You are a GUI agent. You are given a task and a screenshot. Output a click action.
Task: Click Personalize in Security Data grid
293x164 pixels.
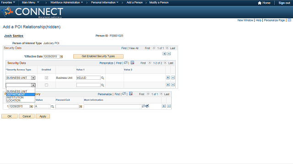pos(106,63)
